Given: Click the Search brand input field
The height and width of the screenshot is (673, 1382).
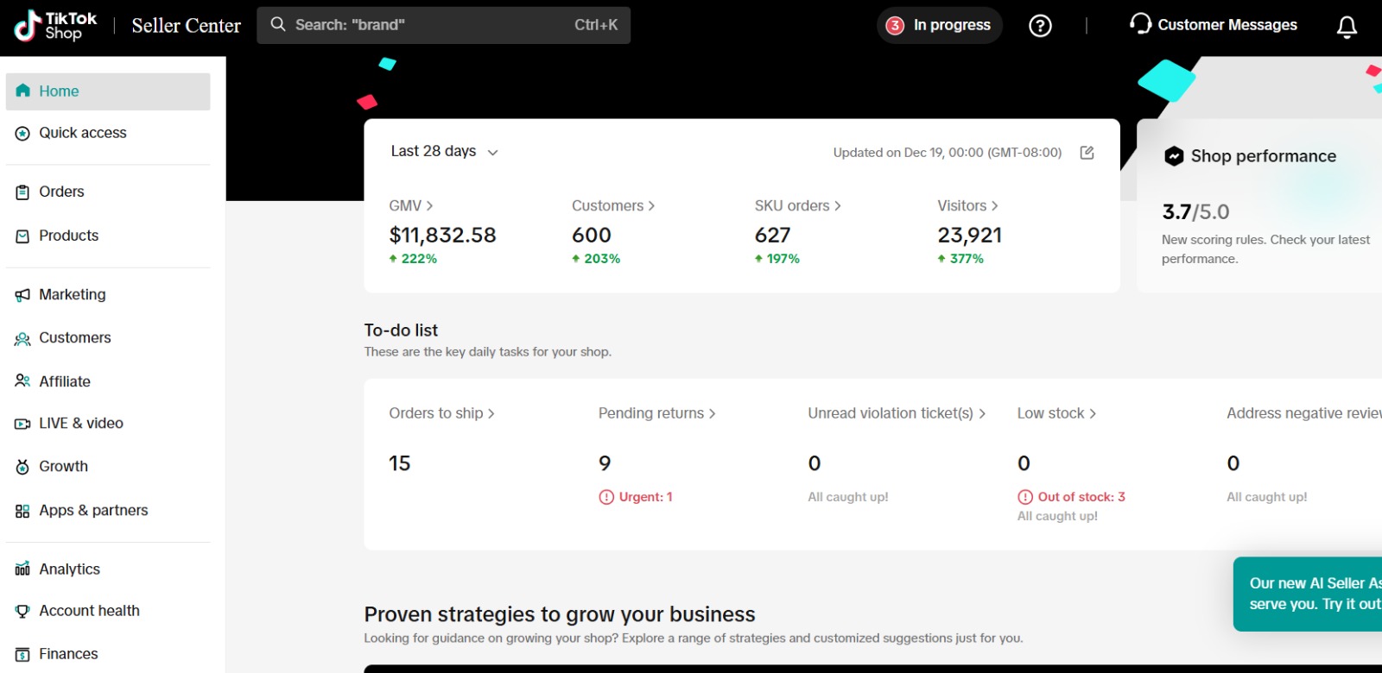Looking at the screenshot, I should 432,25.
